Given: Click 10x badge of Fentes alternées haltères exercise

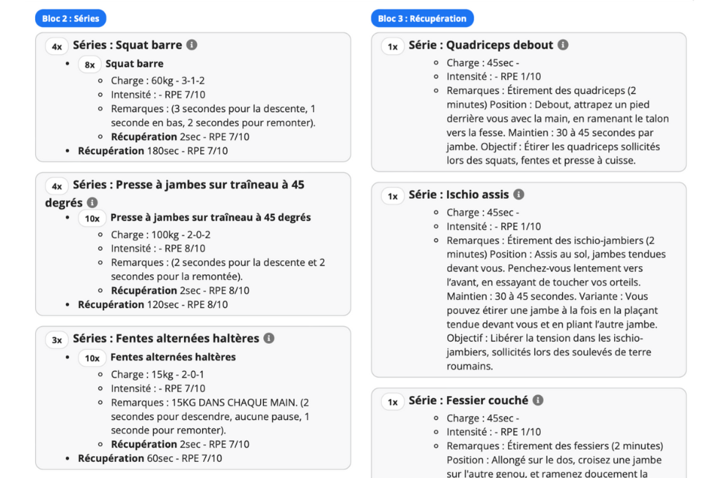Looking at the screenshot, I should tap(92, 358).
